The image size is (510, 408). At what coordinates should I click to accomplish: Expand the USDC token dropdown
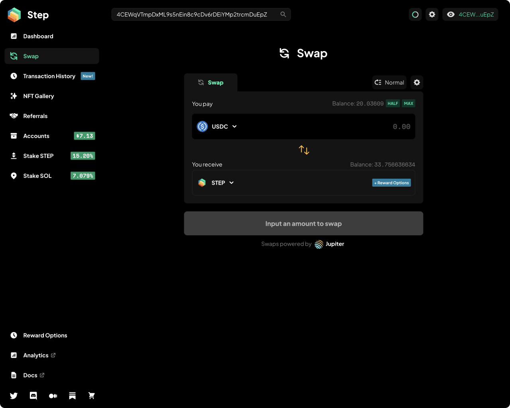[217, 126]
